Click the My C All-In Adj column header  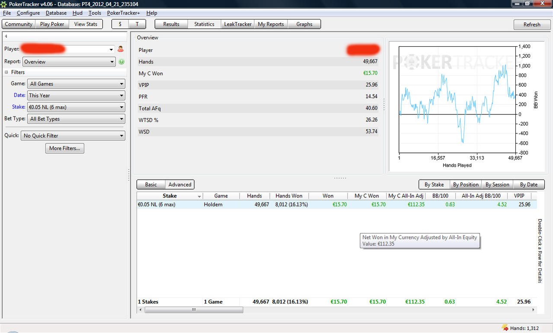tap(406, 196)
